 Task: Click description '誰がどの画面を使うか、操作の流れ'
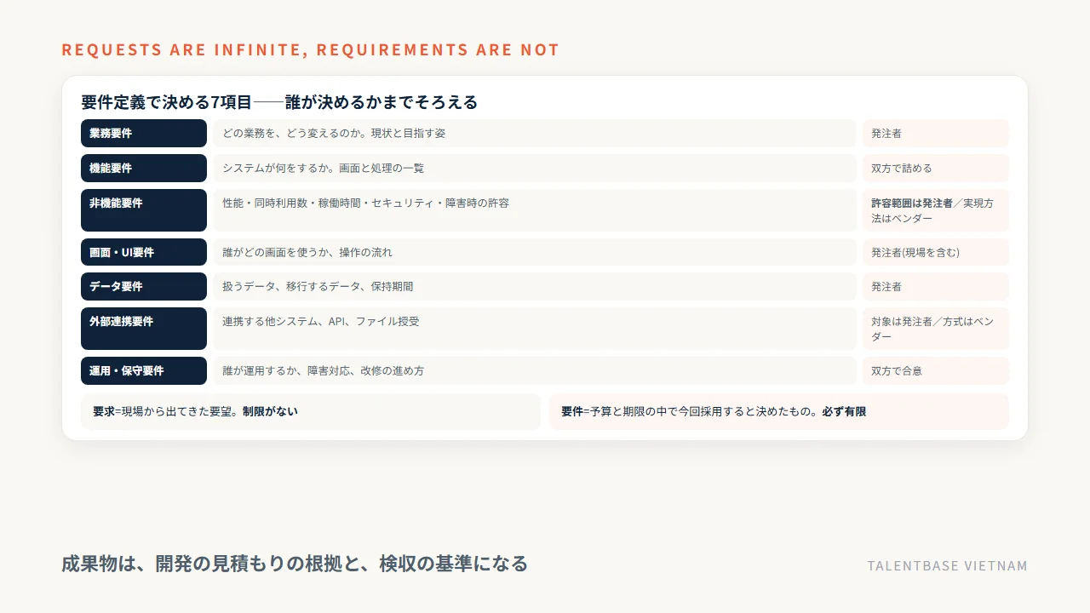[x=535, y=252]
